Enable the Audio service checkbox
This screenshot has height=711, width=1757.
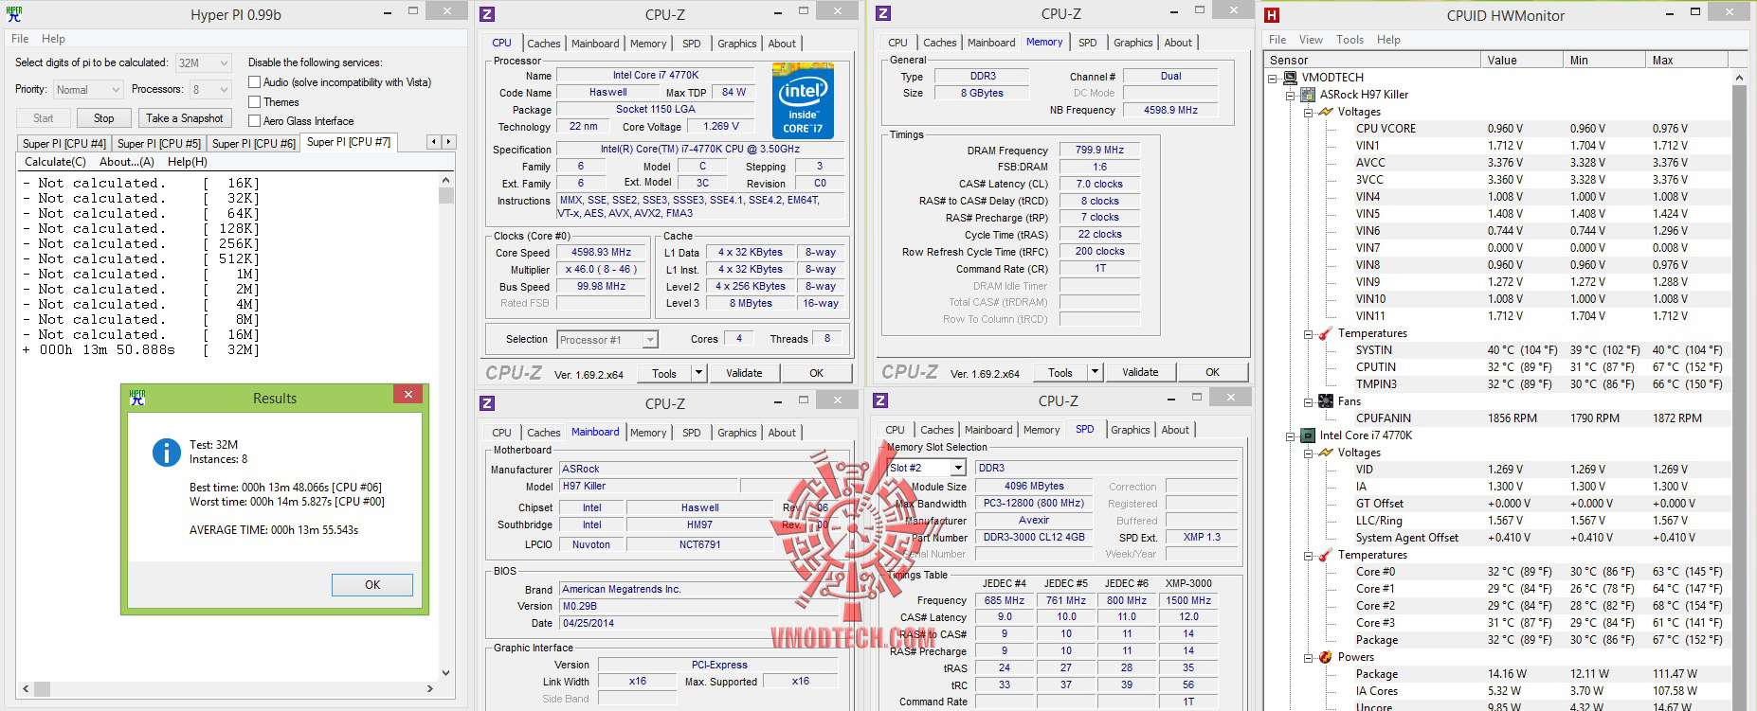click(x=254, y=82)
